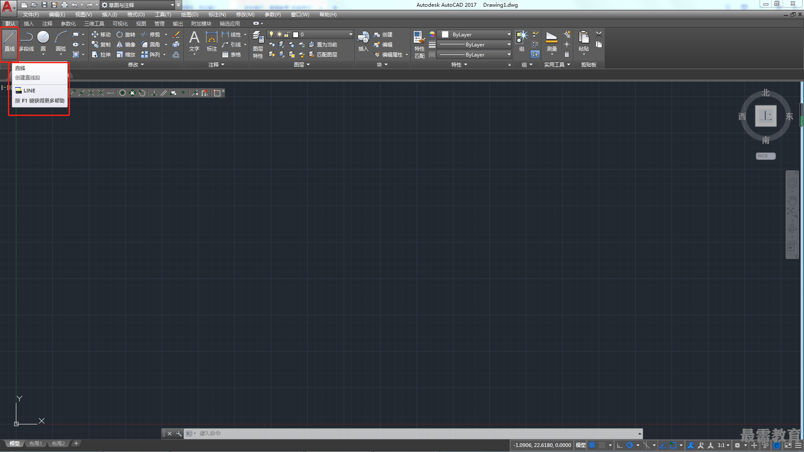Switch to the 布局1 layout tab
The height and width of the screenshot is (452, 804).
(x=36, y=444)
